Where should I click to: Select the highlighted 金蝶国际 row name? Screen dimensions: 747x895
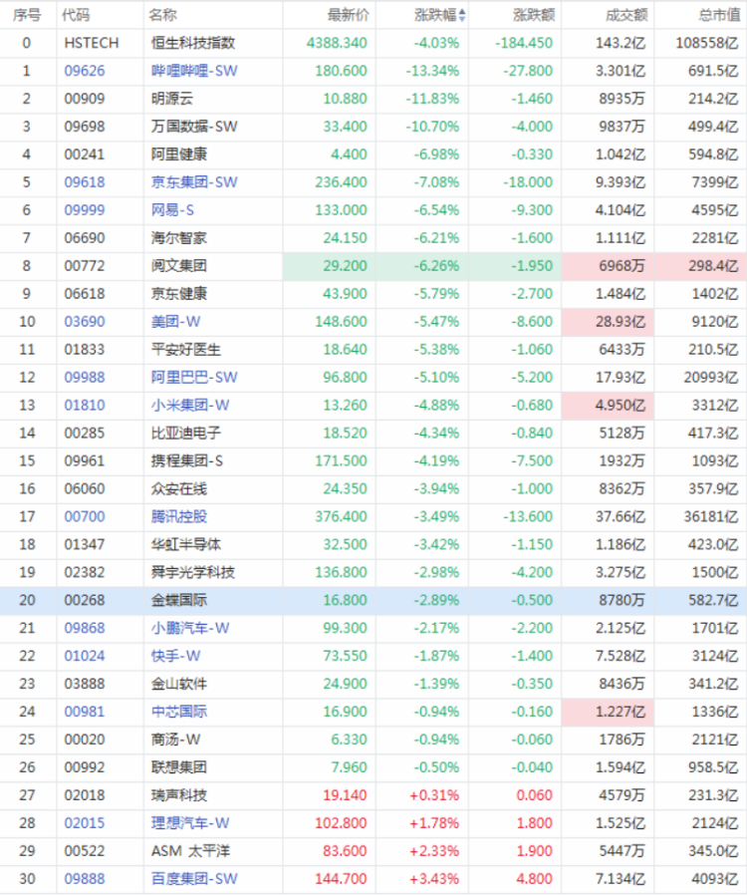coord(179,600)
